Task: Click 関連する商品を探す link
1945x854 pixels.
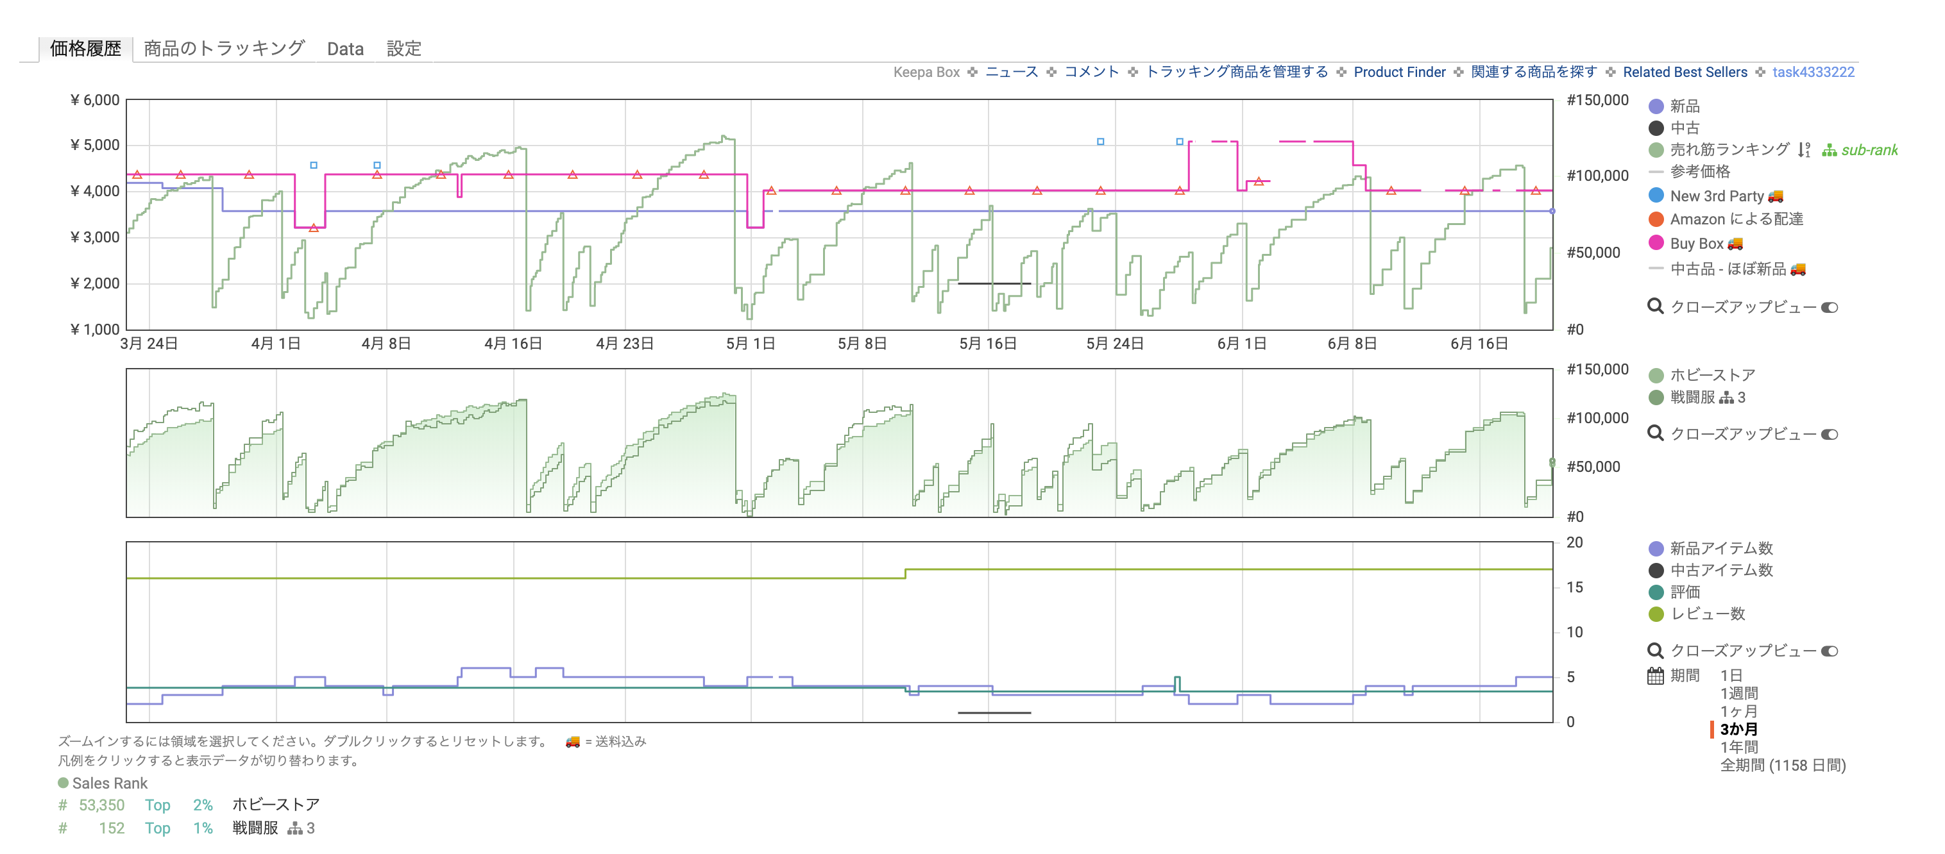Action: pyautogui.click(x=1534, y=72)
